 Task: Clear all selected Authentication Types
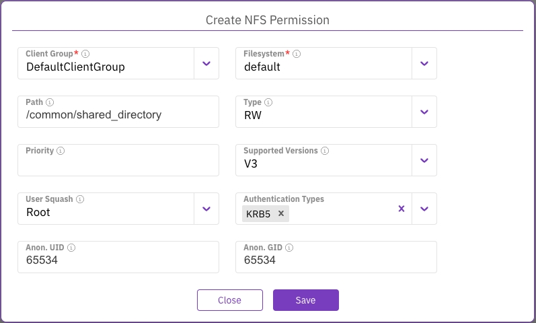point(401,209)
